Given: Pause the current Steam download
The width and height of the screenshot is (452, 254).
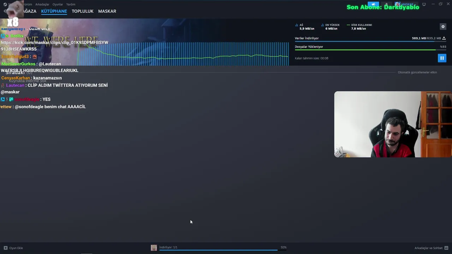Looking at the screenshot, I should (442, 58).
